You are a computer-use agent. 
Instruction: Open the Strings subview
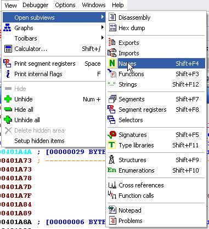(x=156, y=84)
